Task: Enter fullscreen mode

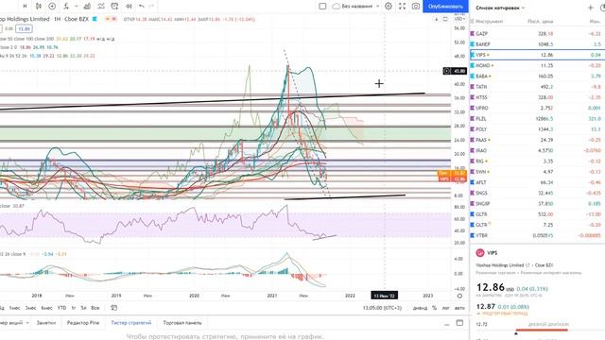Action: point(402,7)
